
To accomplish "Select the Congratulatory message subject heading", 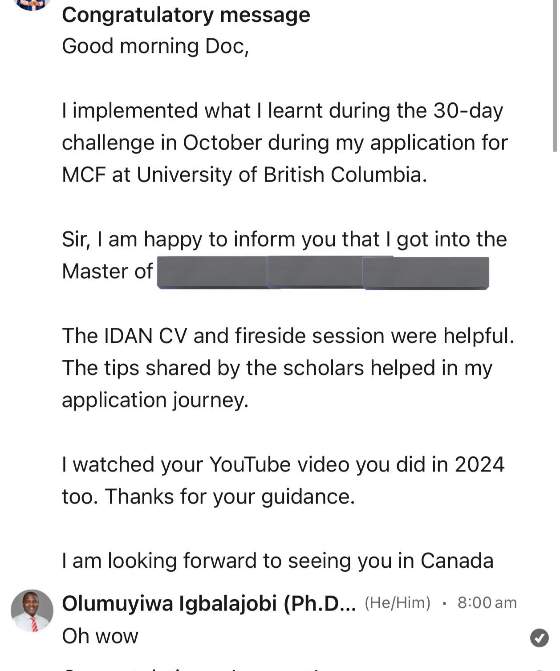I will coord(186,15).
